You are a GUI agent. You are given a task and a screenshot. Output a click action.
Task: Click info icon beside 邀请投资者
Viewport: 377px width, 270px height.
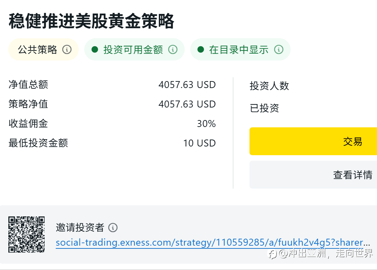tap(113, 228)
